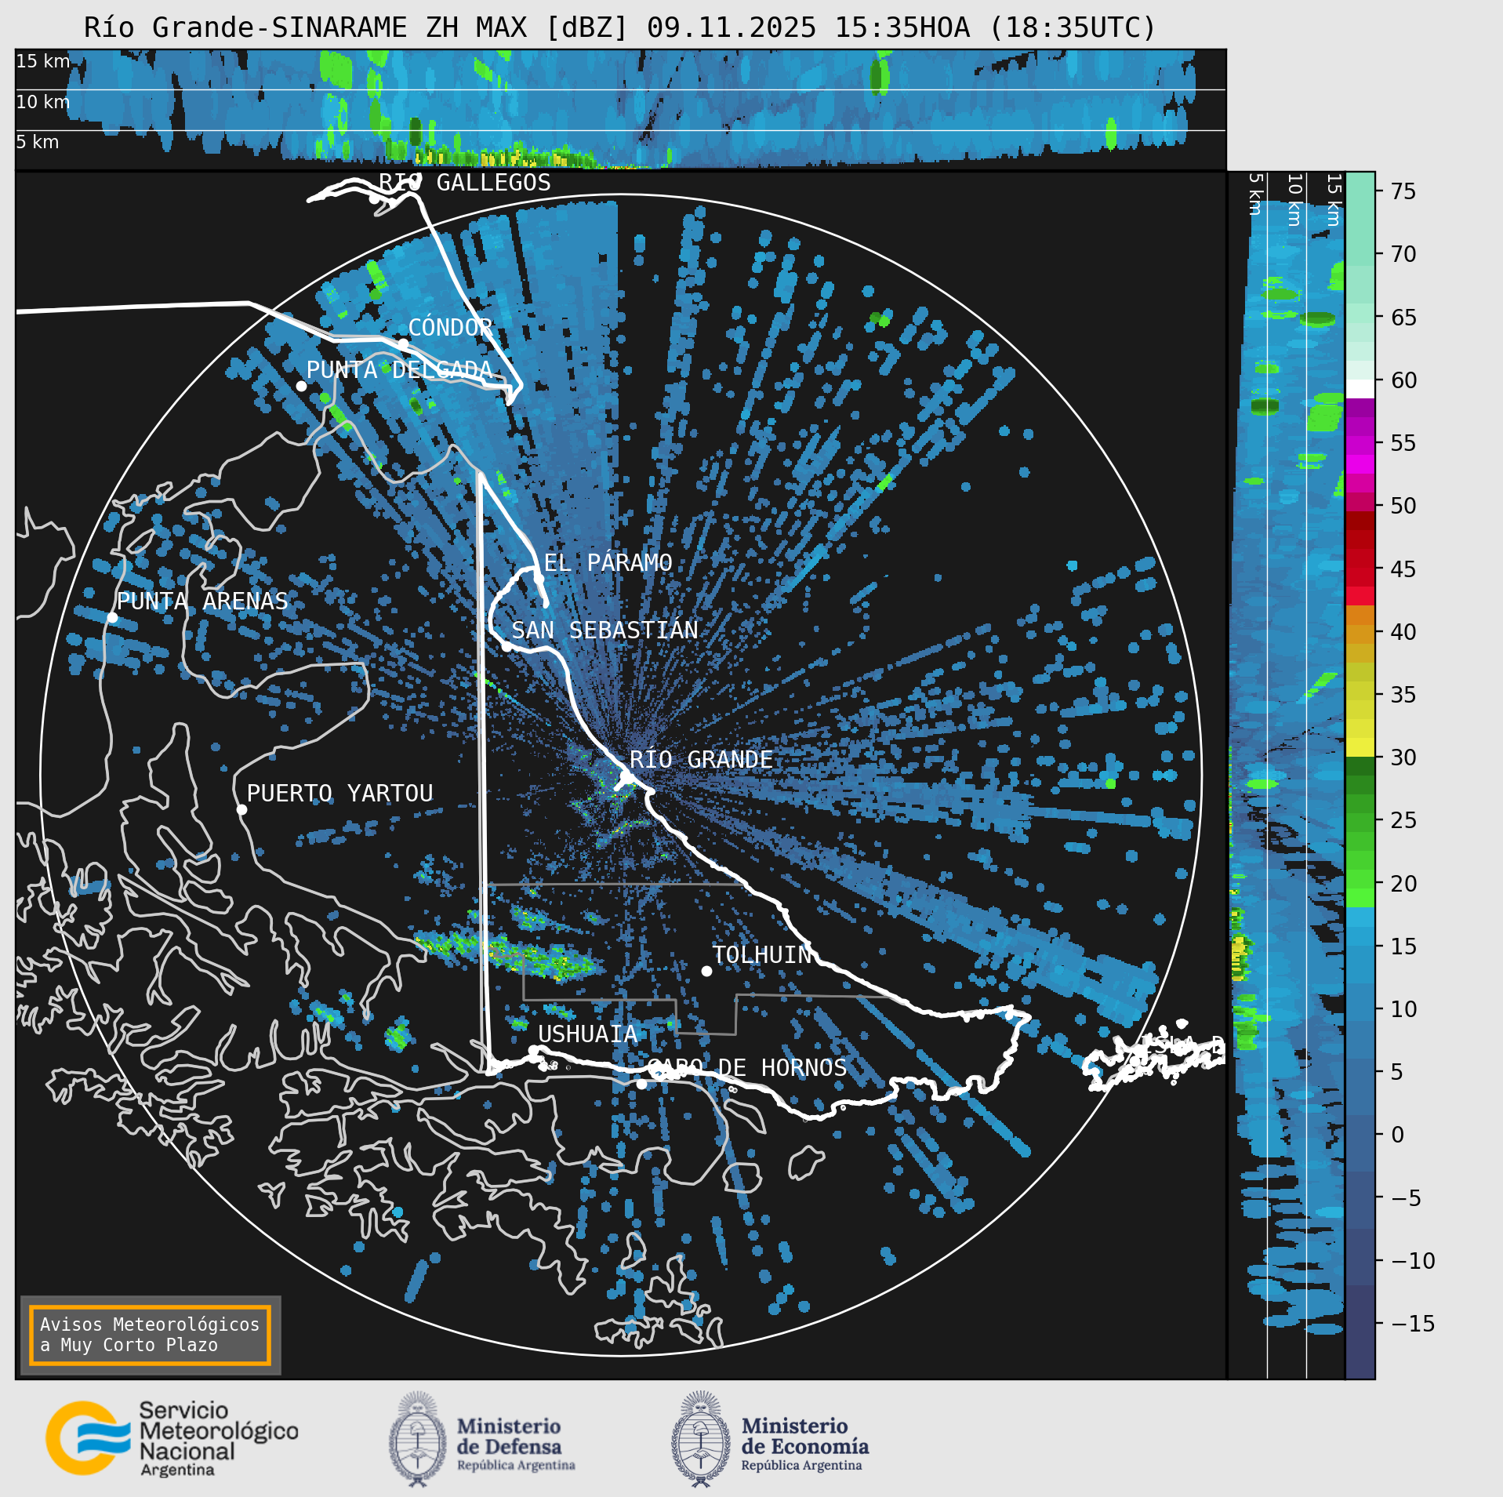Viewport: 1503px width, 1497px height.
Task: Click the '15 km' label in the top cross-section
Action: click(x=43, y=61)
